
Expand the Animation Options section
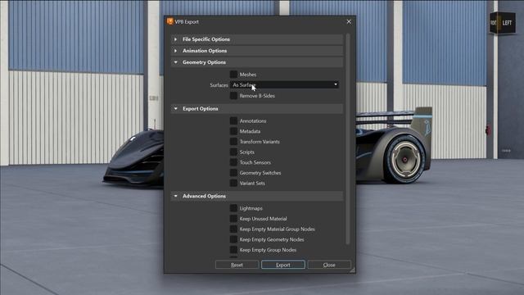point(176,51)
